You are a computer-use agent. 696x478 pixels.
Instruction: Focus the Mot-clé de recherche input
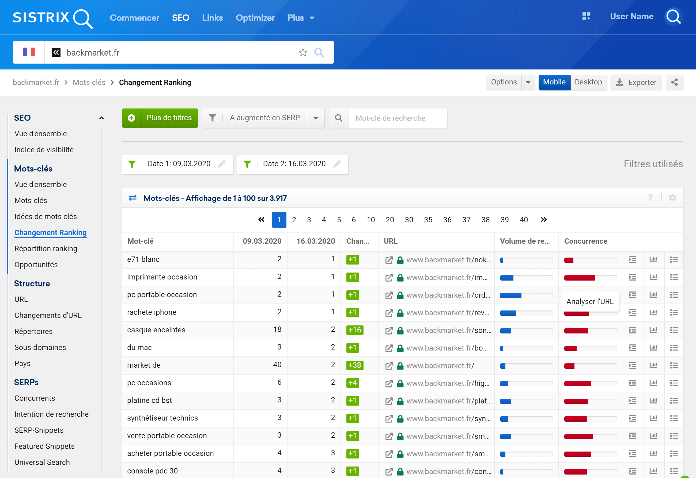pos(398,118)
